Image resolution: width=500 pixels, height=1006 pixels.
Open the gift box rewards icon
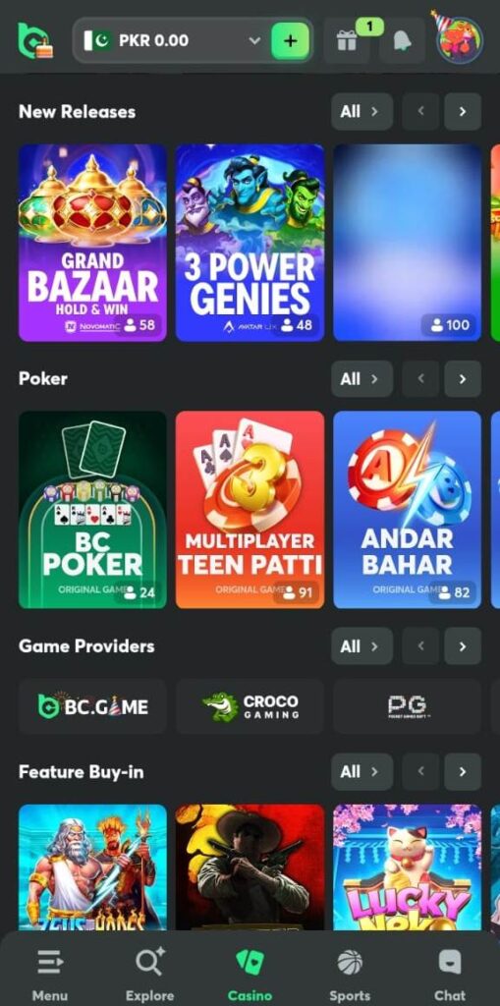click(347, 41)
